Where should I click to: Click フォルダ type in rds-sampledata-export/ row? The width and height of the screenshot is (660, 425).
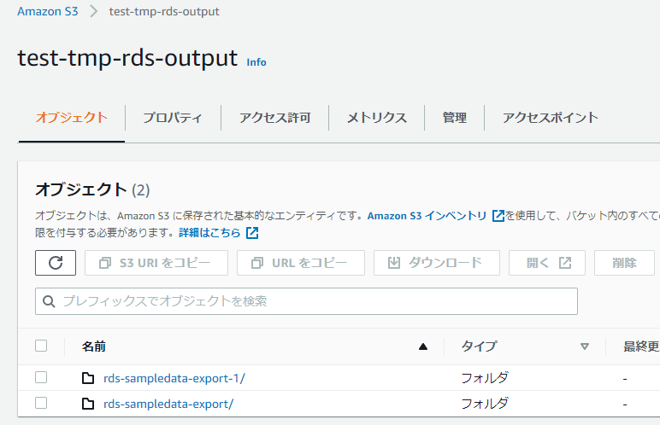(485, 404)
